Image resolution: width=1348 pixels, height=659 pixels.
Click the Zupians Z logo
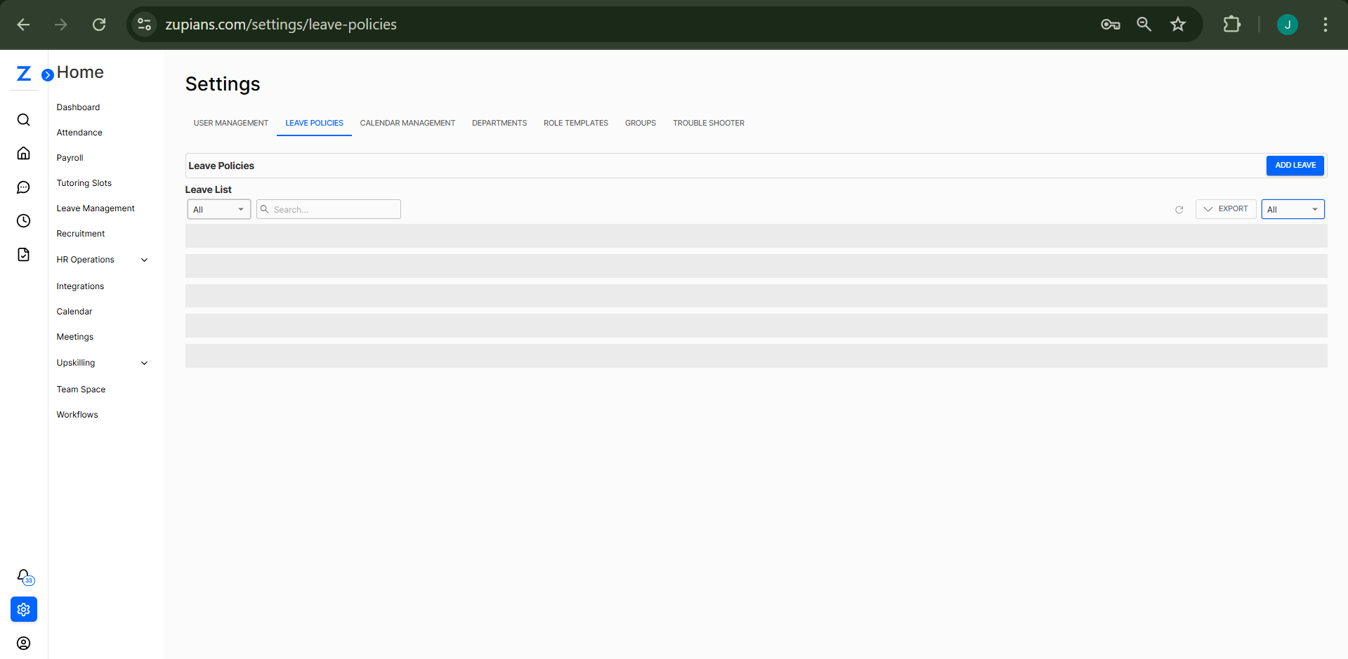(x=22, y=73)
